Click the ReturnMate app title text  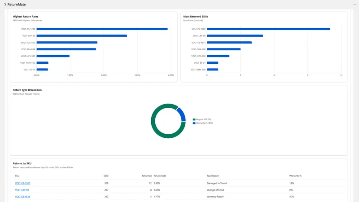tap(17, 4)
